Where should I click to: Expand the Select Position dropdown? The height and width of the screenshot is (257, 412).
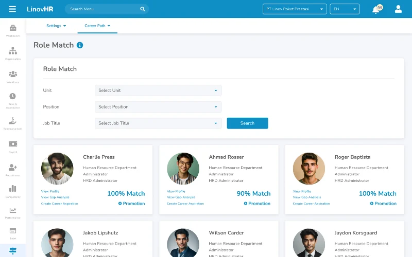(x=158, y=107)
